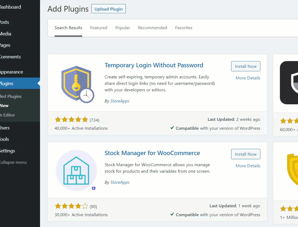The width and height of the screenshot is (298, 227).
Task: Click Last Updated: 2 weeks ago text
Action: coord(234,119)
